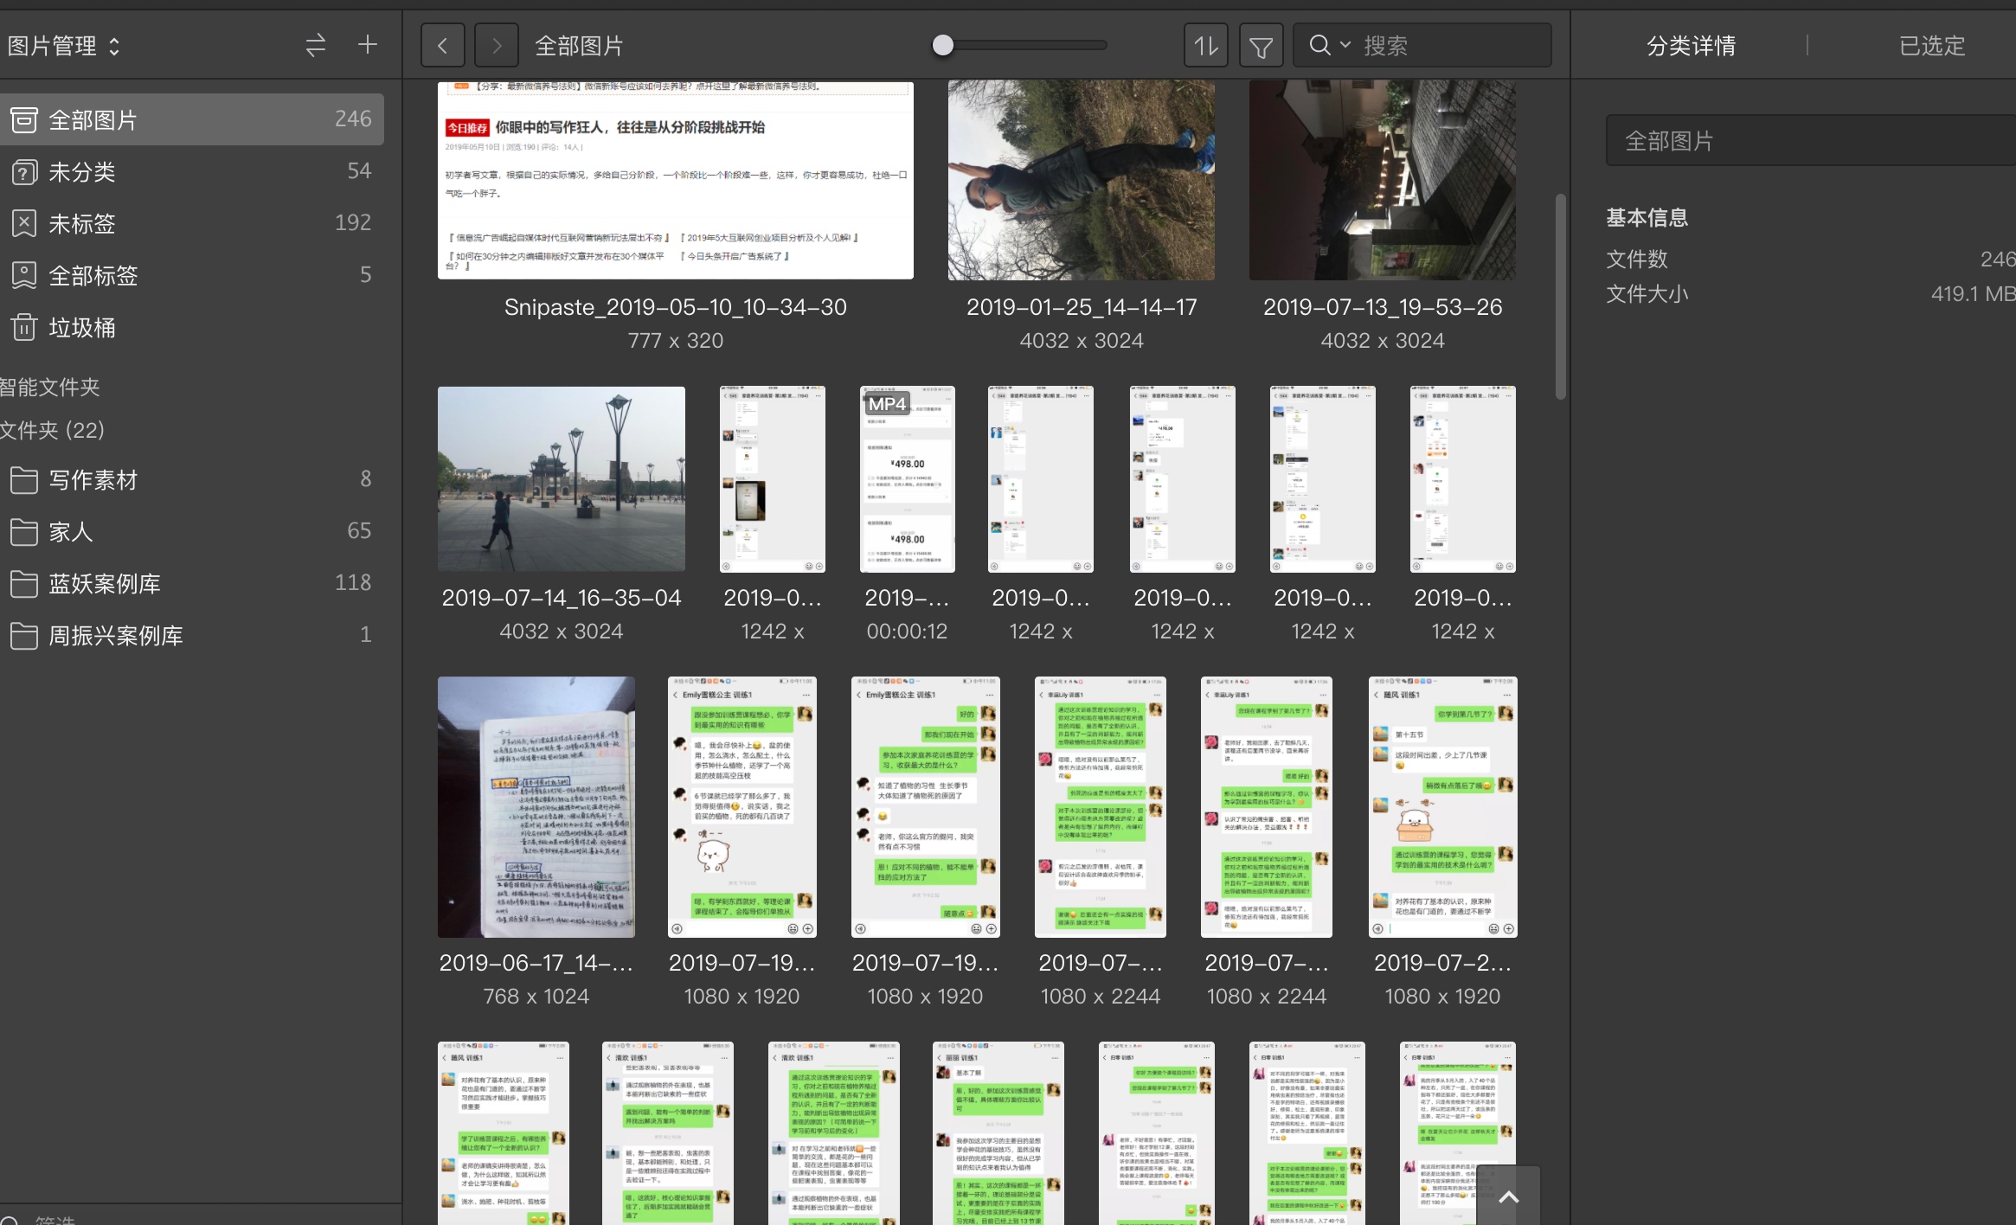Viewport: 2016px width, 1225px height.
Task: Click the 未标签 cross box icon
Action: point(24,223)
